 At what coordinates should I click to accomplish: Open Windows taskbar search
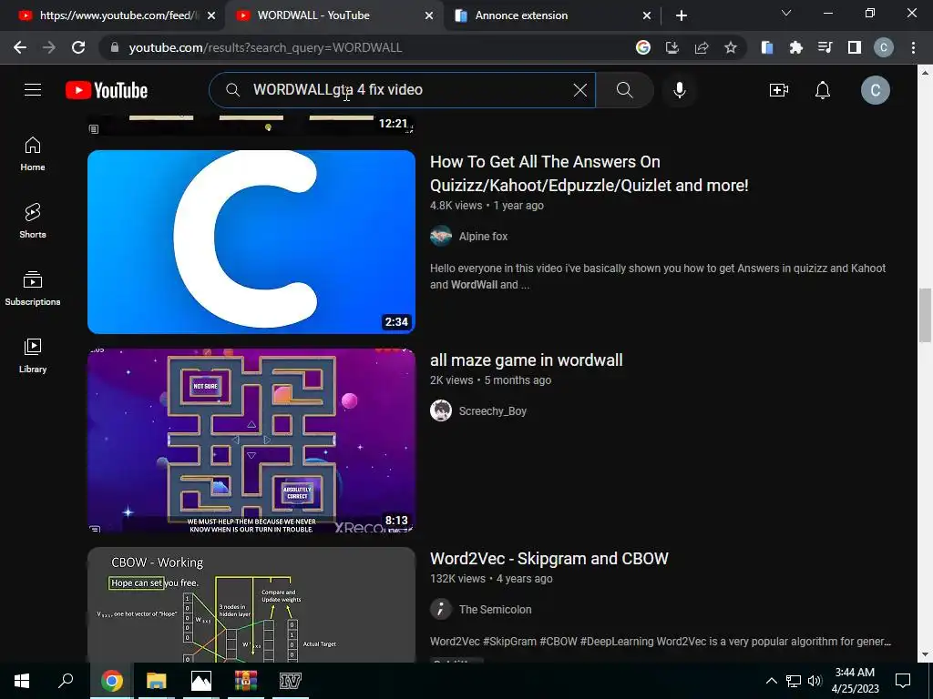pos(66,681)
